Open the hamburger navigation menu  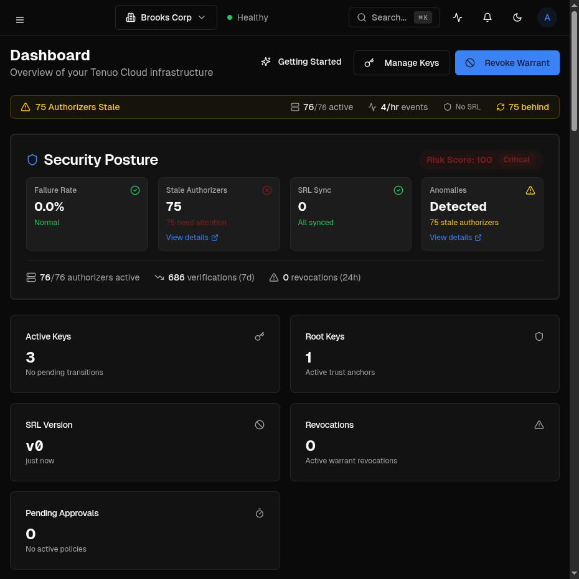[x=20, y=20]
